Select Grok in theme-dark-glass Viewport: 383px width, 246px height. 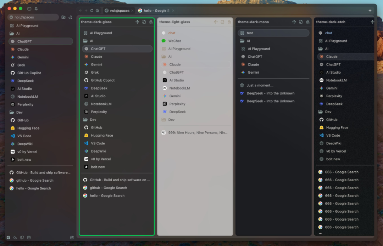click(x=117, y=72)
